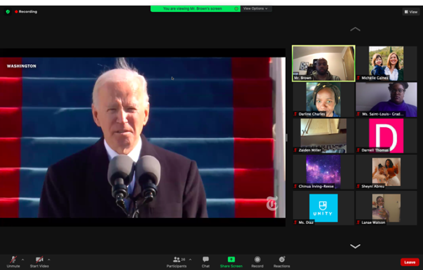Expand the arrow beside Participants
The width and height of the screenshot is (423, 270).
click(190, 260)
